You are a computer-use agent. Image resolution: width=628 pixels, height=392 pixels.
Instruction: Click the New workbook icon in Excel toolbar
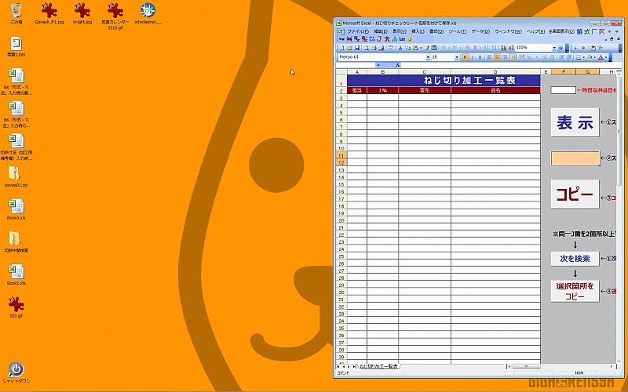341,48
